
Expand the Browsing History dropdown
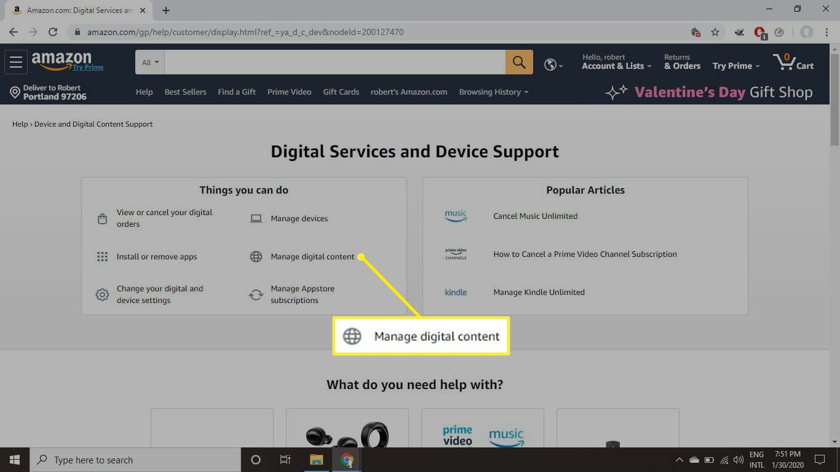[x=494, y=92]
